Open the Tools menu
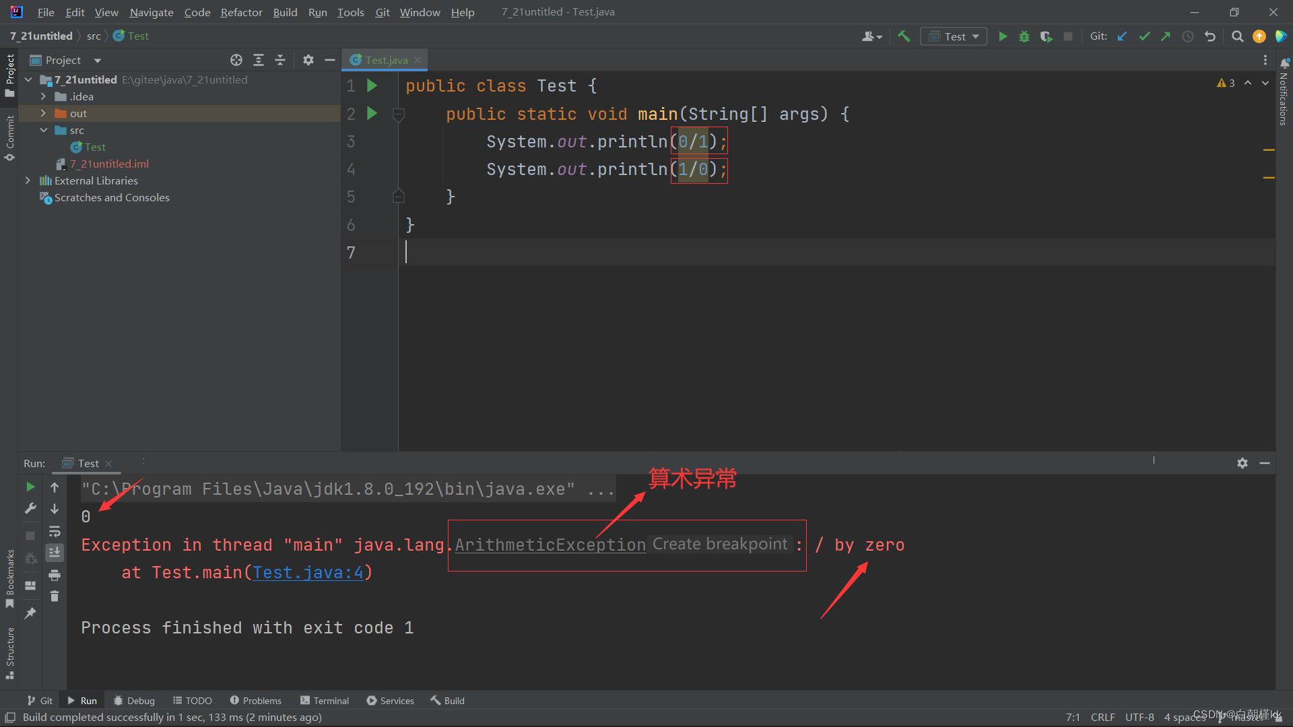 350,12
